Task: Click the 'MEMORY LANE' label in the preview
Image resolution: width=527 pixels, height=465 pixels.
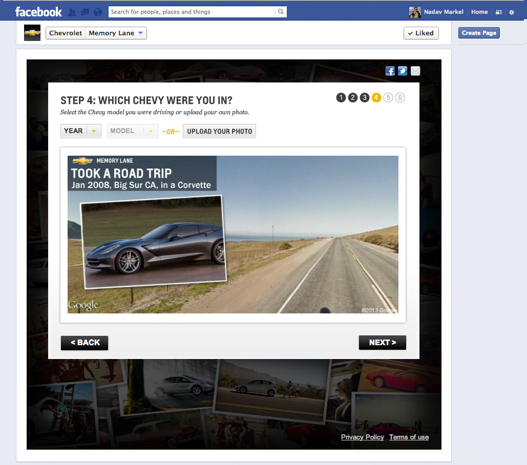Action: pos(115,161)
